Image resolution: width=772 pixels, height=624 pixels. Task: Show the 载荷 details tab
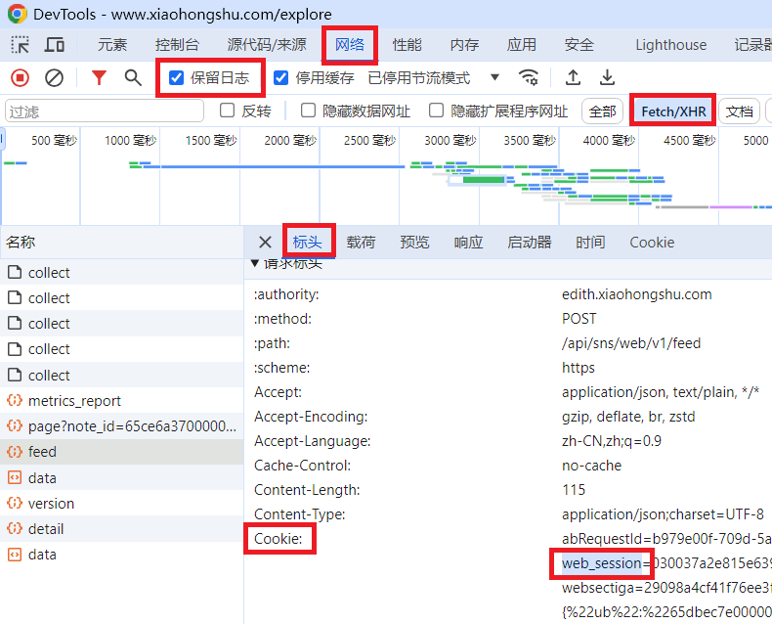[361, 242]
